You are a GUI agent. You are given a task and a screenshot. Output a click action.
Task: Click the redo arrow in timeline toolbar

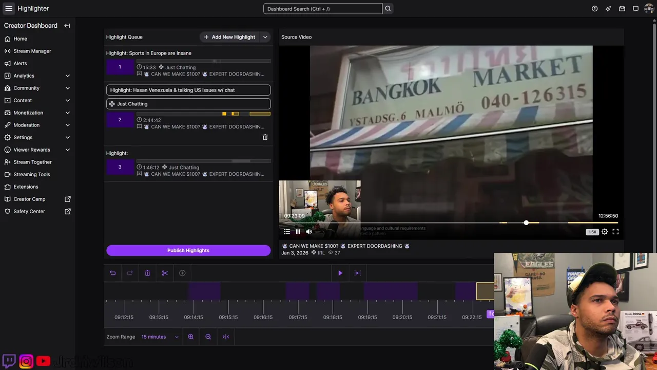[x=130, y=273]
